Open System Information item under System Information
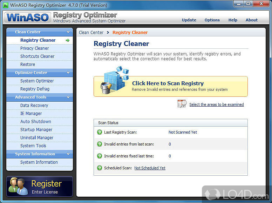The image size is (272, 203). (39, 162)
